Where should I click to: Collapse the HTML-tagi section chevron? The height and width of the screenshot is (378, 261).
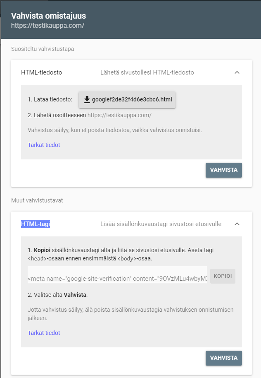[x=237, y=224]
